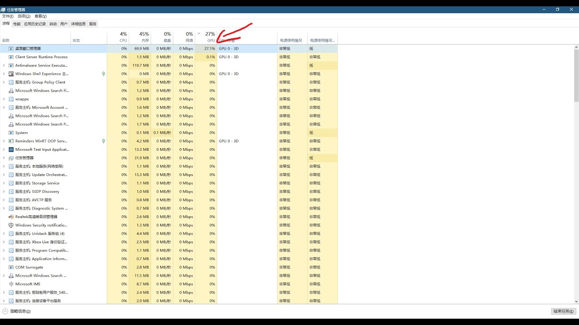This screenshot has height=325, width=579.
Task: Expand the Windows Shell Experience row
Action: click(x=4, y=74)
